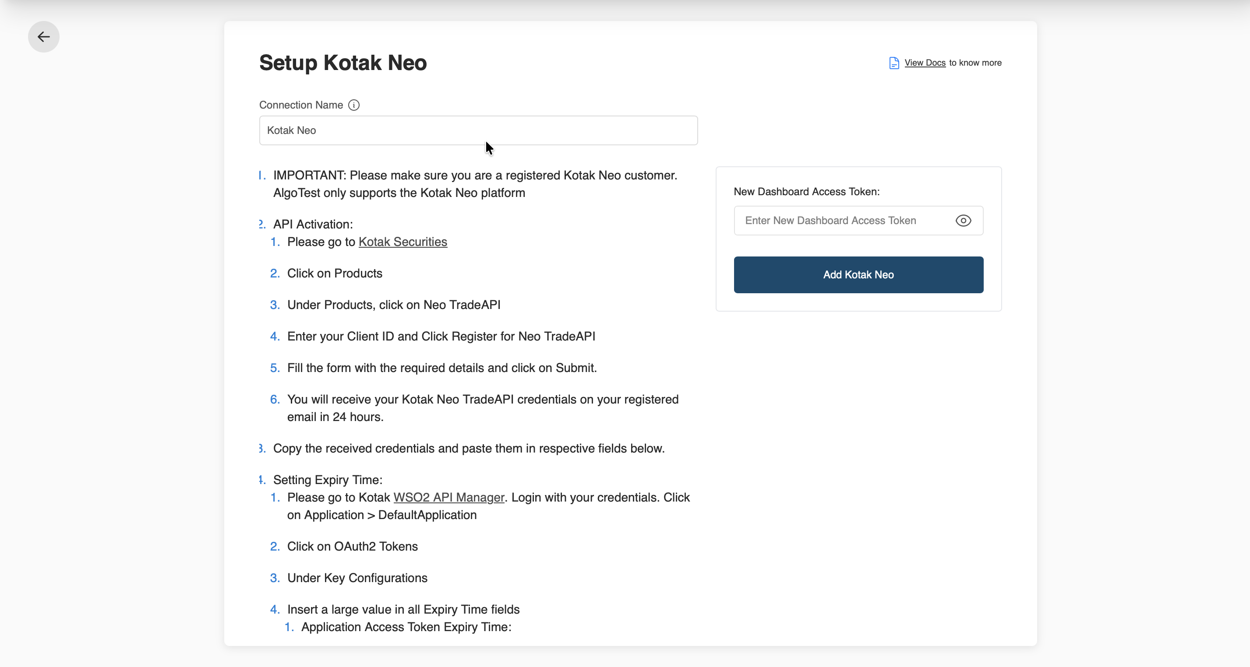The width and height of the screenshot is (1250, 667).
Task: Click the API Activation step heading
Action: pyautogui.click(x=313, y=225)
